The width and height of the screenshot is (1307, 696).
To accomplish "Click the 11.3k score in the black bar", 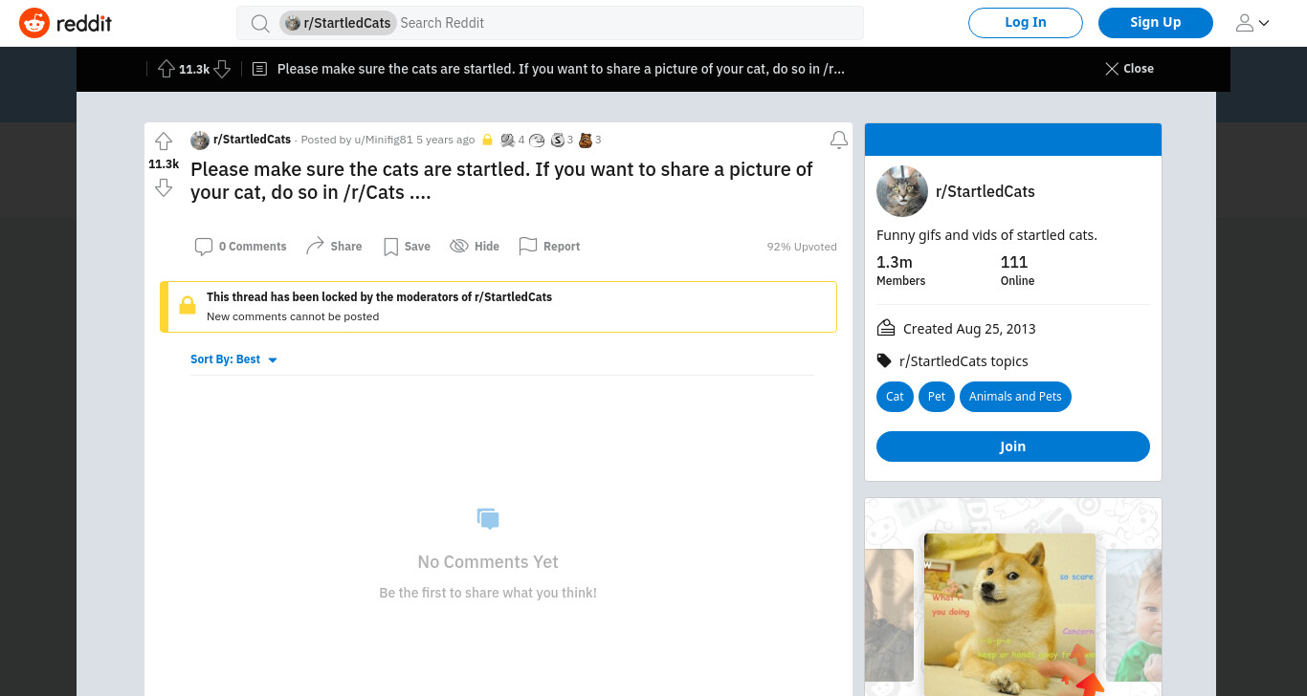I will click(194, 69).
